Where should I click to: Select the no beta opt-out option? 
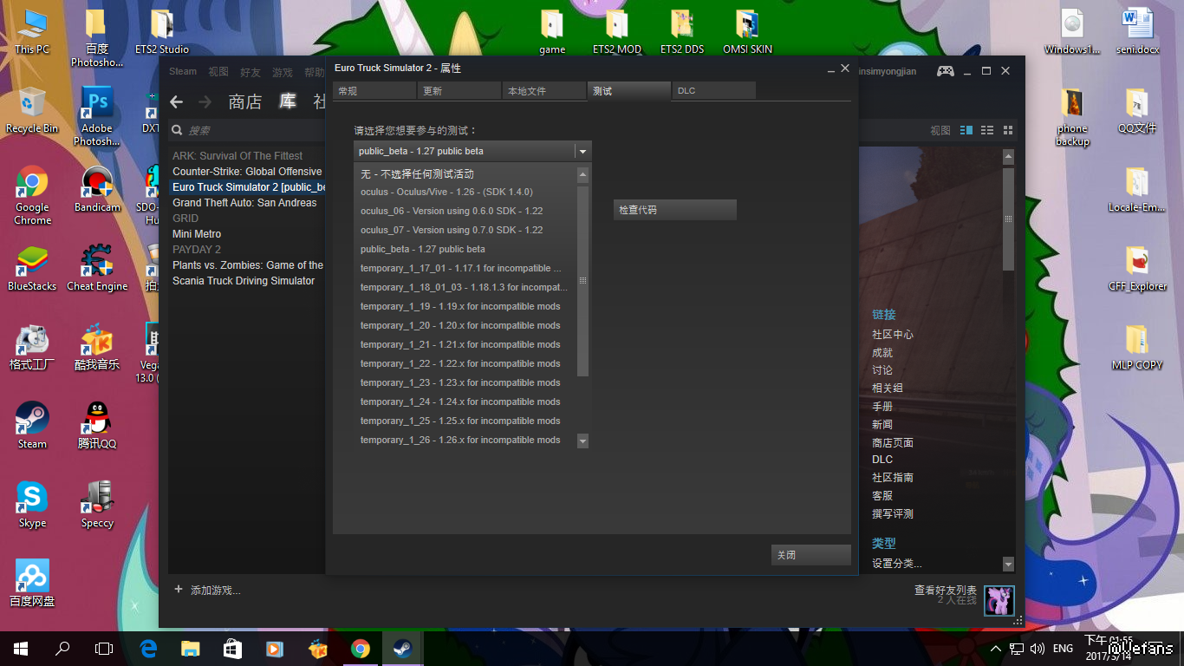(x=417, y=174)
